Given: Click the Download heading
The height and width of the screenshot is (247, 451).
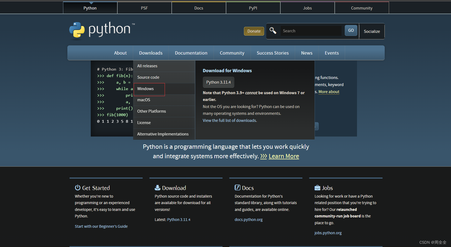Looking at the screenshot, I should [x=174, y=188].
